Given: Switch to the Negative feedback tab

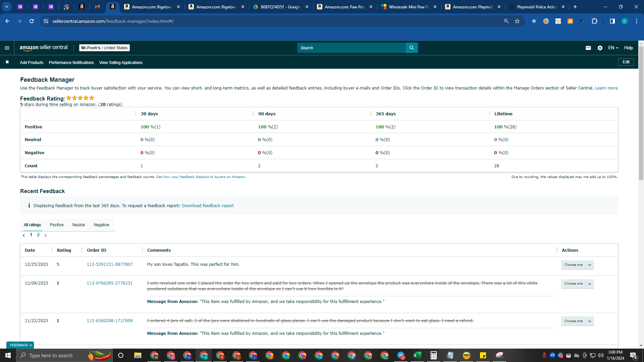Looking at the screenshot, I should pos(101,225).
